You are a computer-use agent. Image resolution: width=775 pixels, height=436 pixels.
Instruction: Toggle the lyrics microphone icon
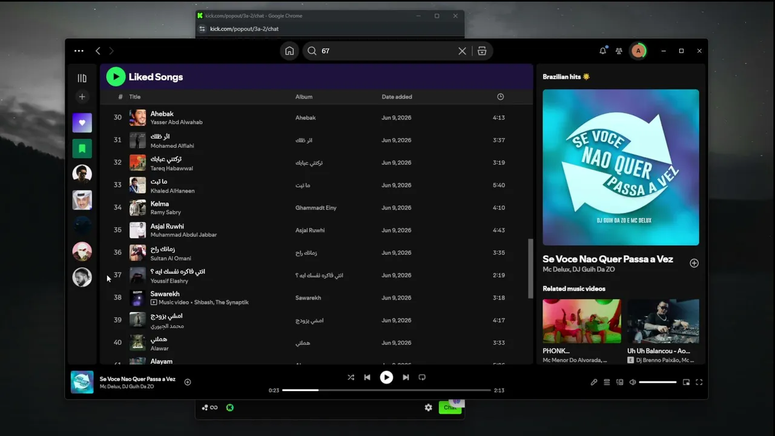coord(594,382)
